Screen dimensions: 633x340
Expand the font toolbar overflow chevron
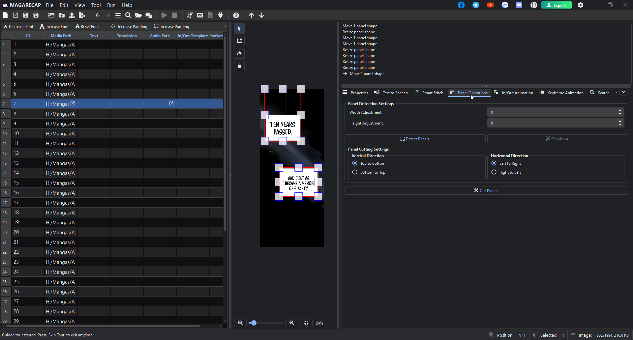(x=226, y=26)
